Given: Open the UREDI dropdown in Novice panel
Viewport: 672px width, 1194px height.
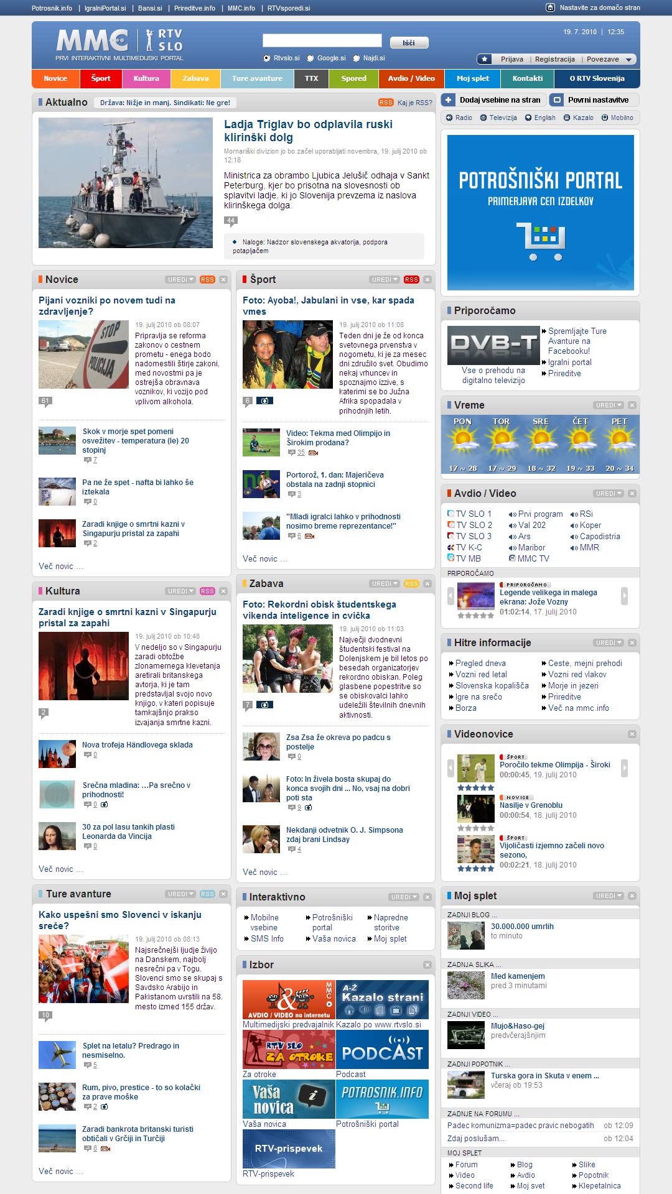Looking at the screenshot, I should tap(180, 280).
